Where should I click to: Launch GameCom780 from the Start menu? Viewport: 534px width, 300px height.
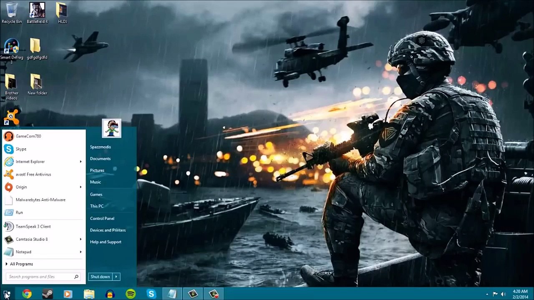pyautogui.click(x=43, y=136)
